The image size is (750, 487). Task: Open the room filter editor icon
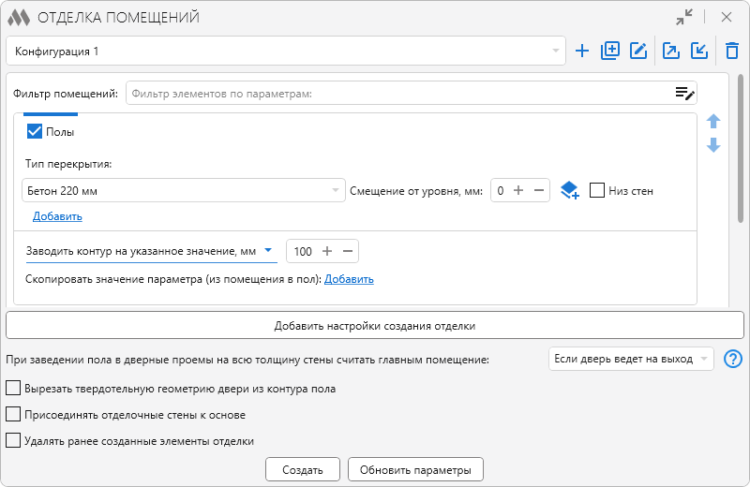pyautogui.click(x=684, y=94)
